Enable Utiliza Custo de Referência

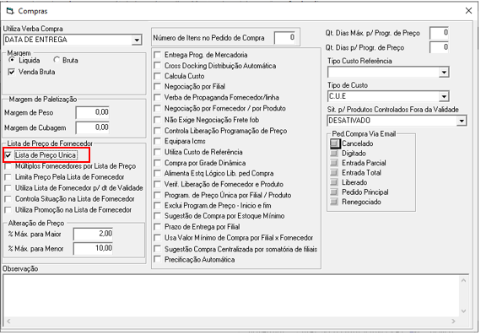click(157, 152)
